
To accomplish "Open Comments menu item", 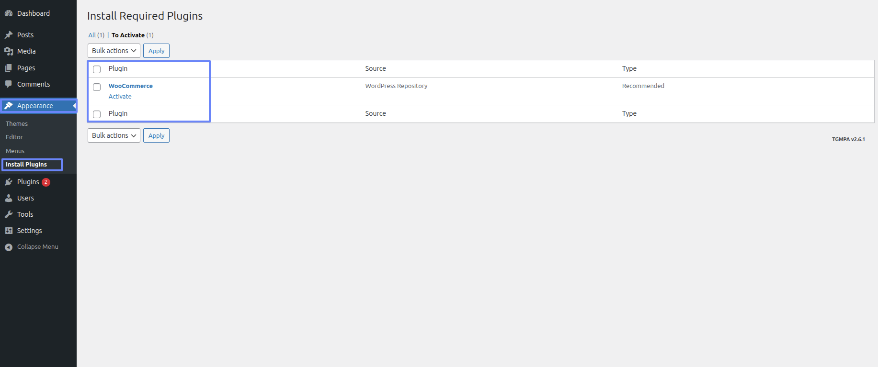I will pos(34,84).
